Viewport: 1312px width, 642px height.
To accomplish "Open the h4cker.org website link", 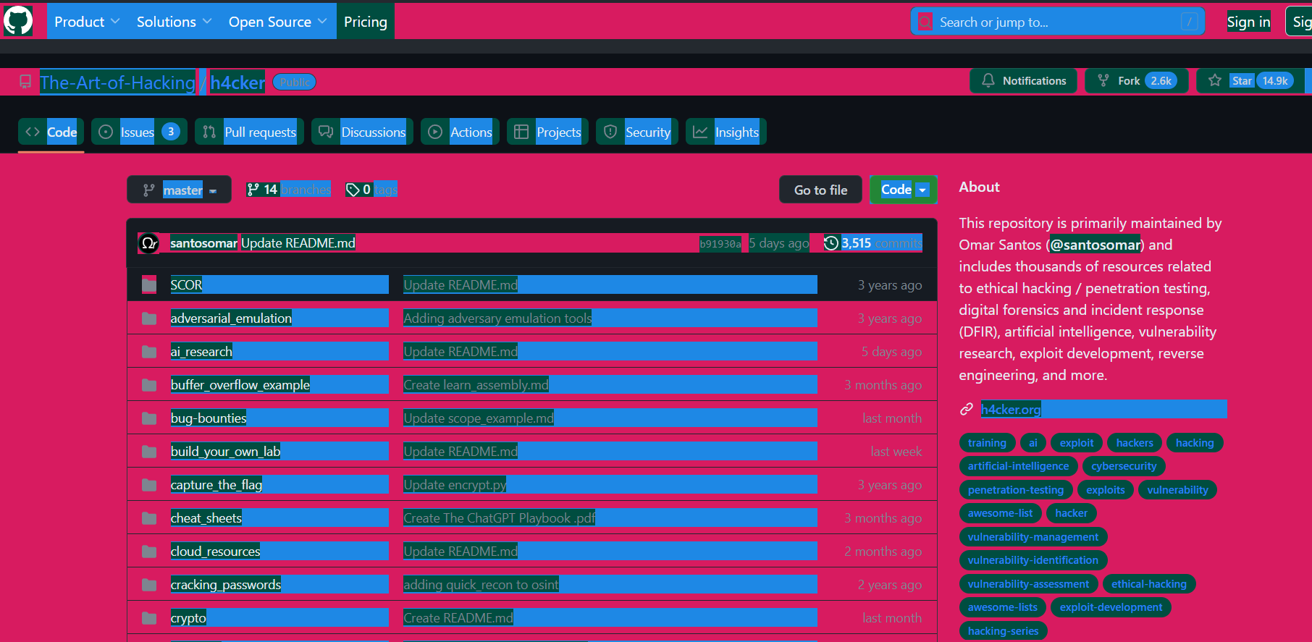I will pos(1011,409).
